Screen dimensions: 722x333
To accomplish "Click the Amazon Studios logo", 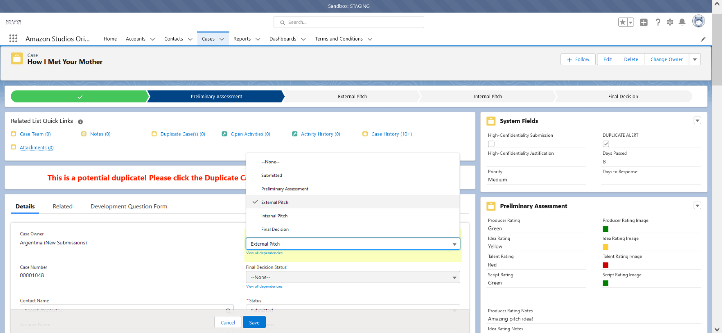I will pos(14,22).
